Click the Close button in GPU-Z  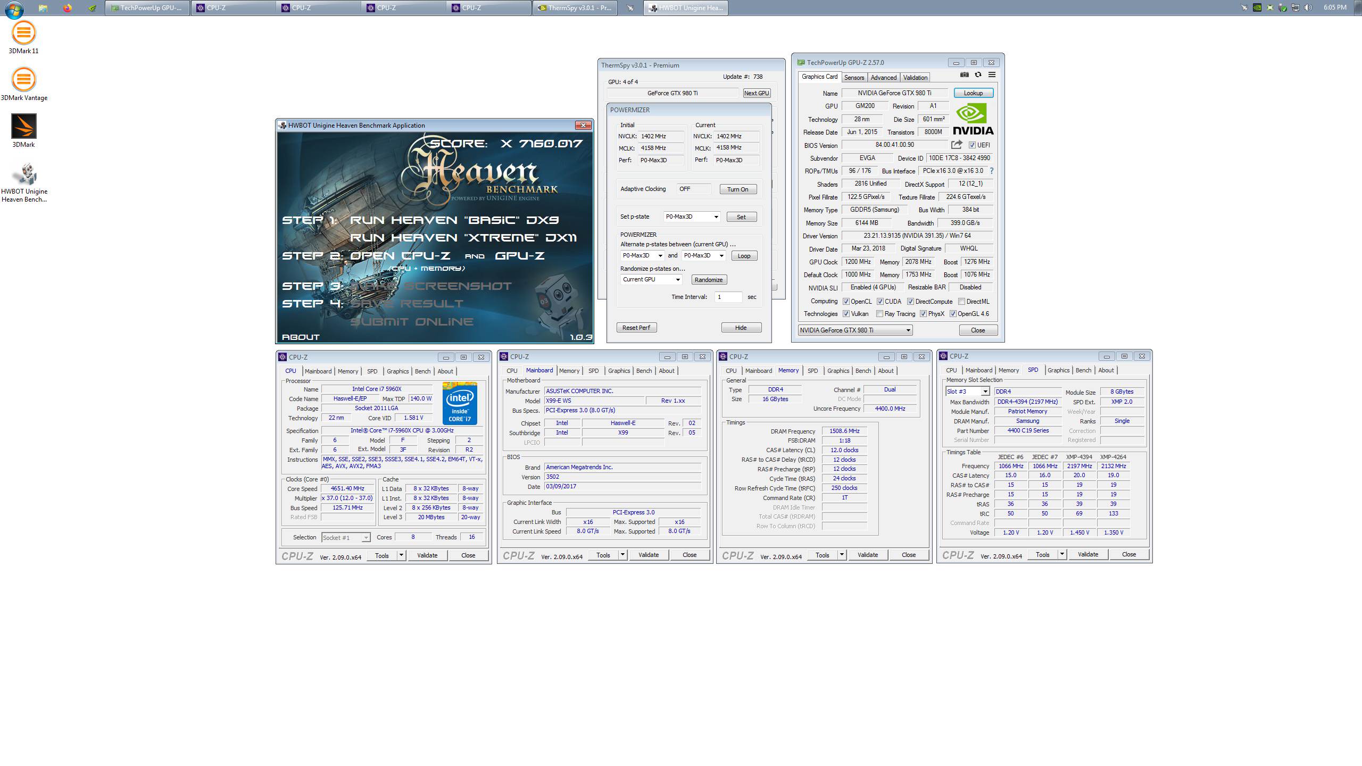(978, 330)
